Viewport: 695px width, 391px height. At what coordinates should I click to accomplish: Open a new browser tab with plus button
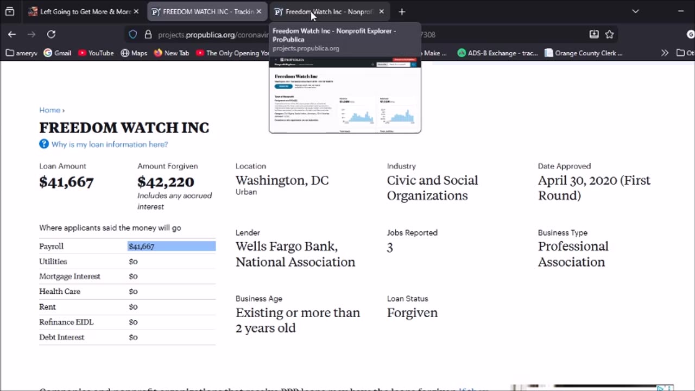click(x=402, y=11)
